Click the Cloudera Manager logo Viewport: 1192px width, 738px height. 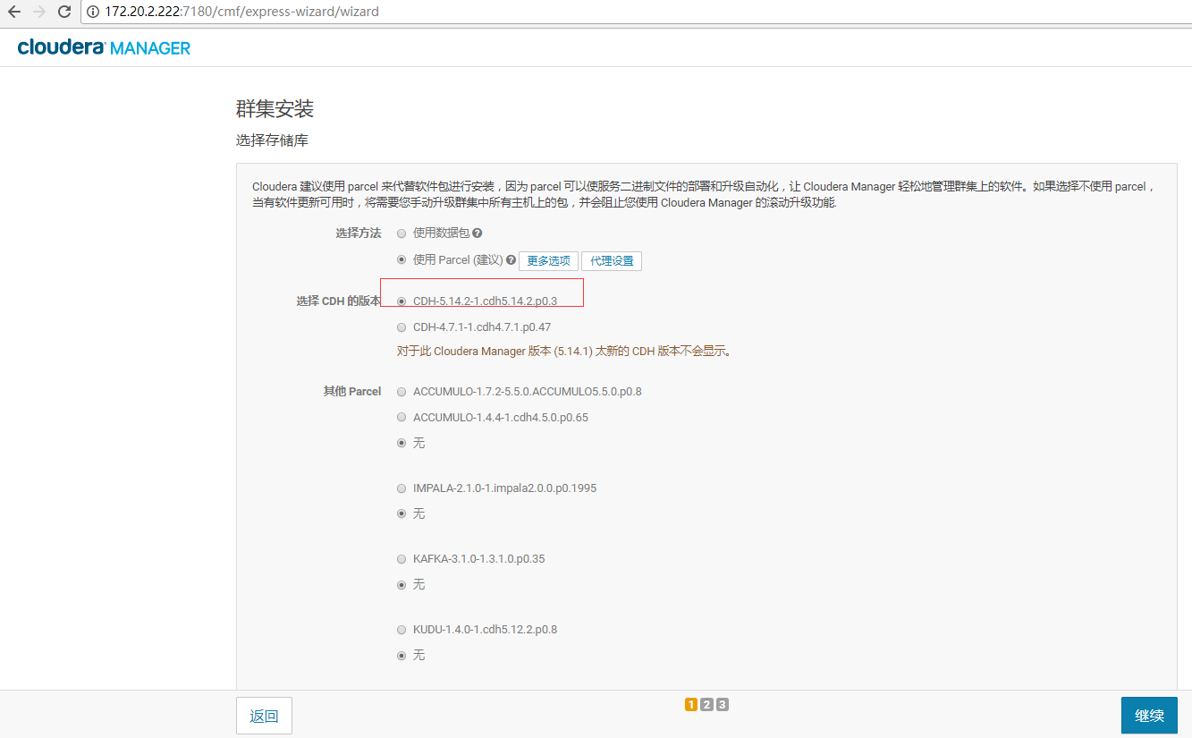pyautogui.click(x=104, y=47)
